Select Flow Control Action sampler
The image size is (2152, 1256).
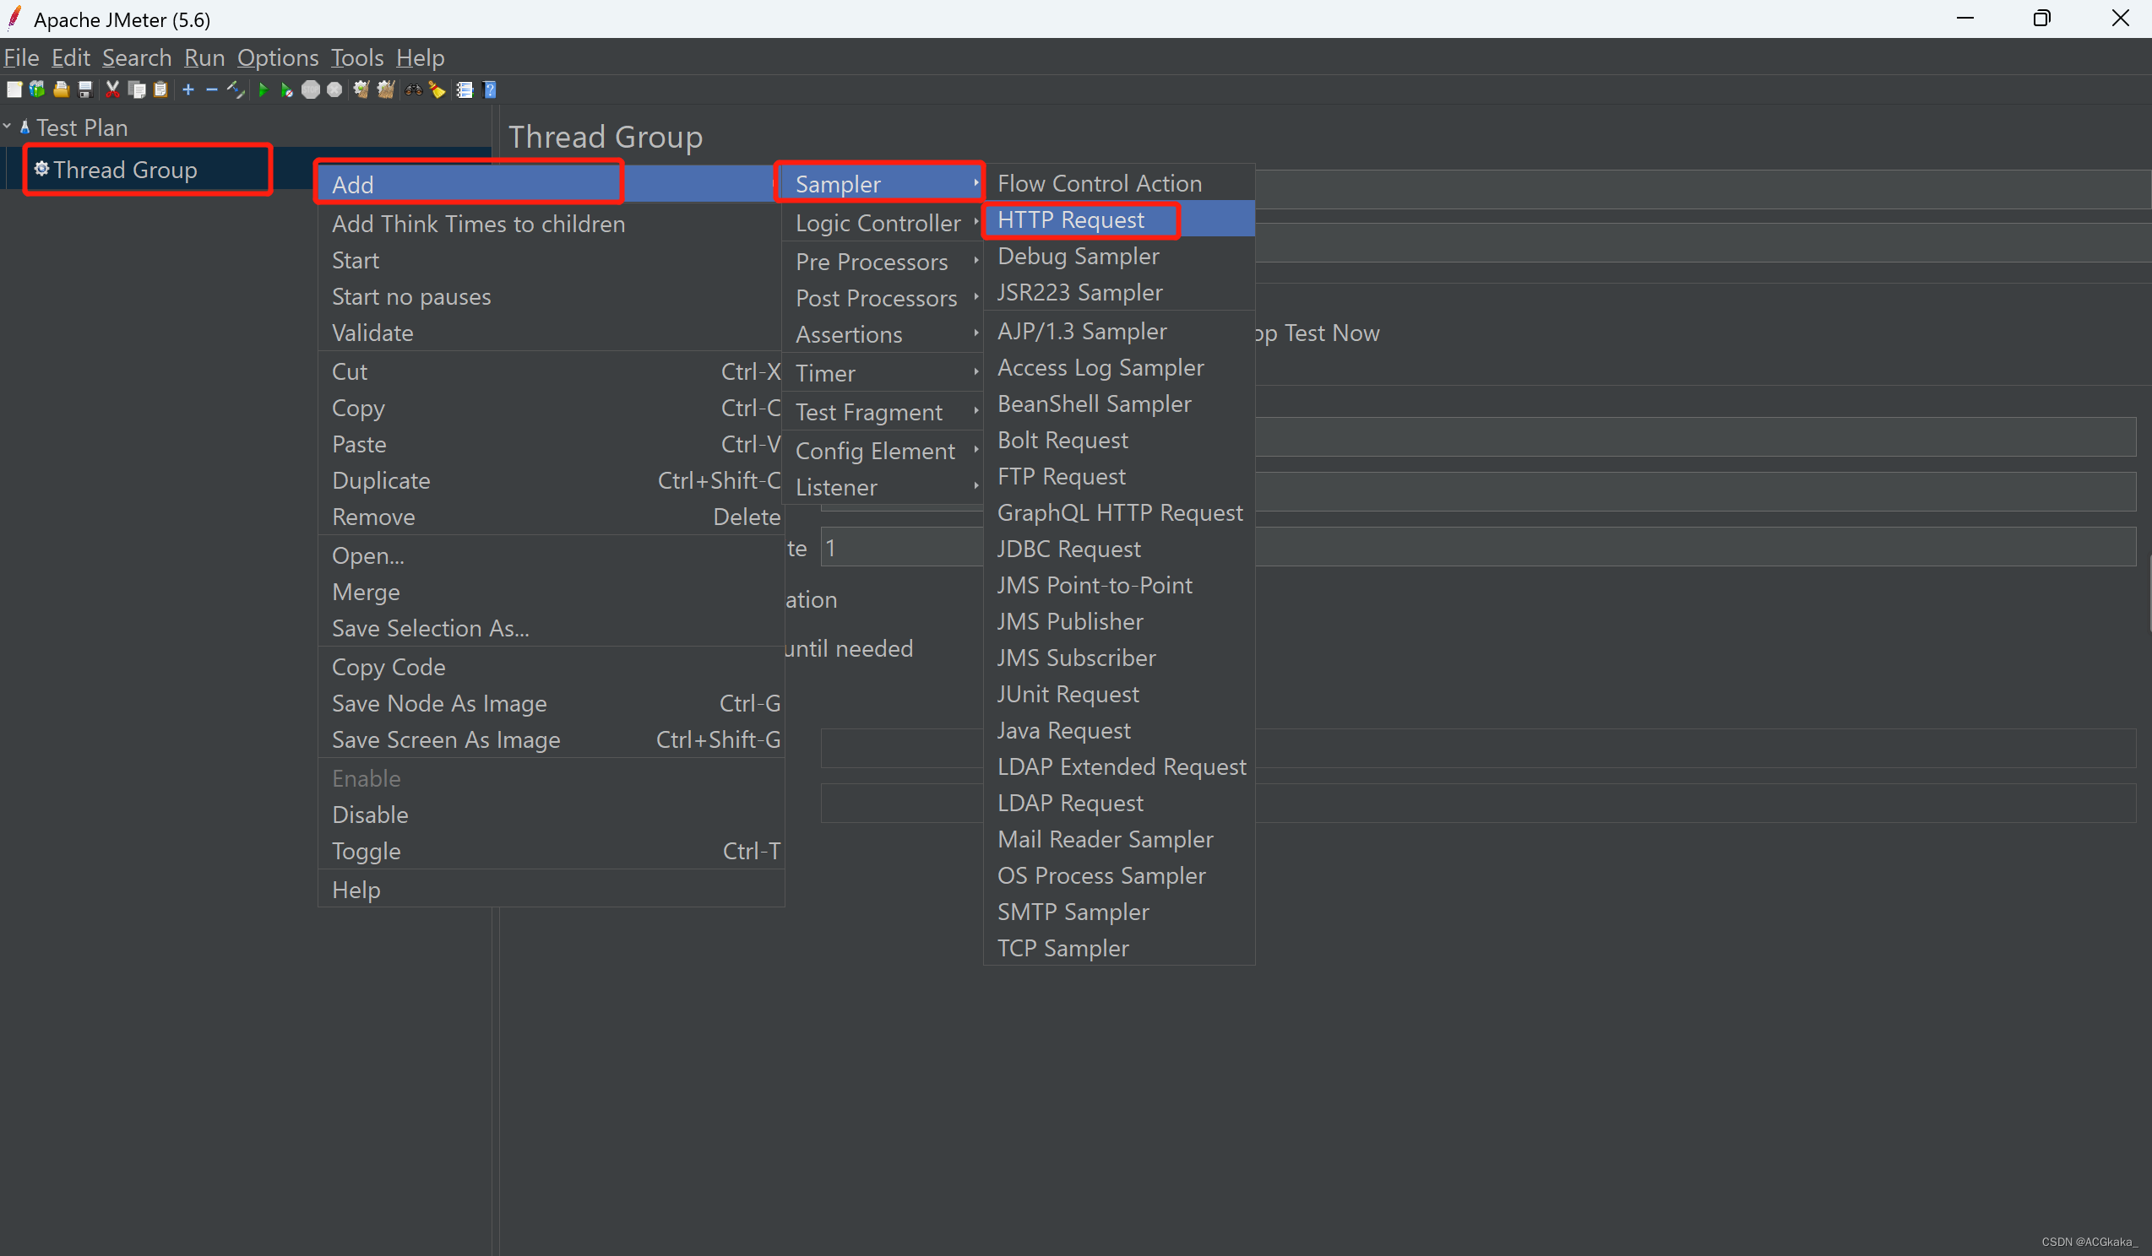point(1119,182)
